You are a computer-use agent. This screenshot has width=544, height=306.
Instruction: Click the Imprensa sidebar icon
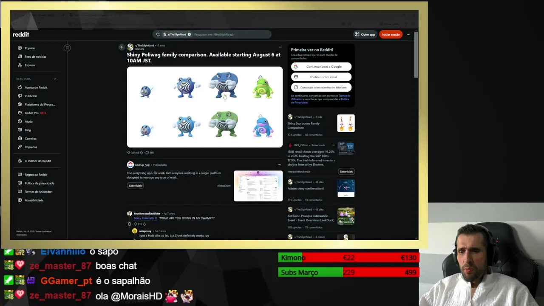[20, 147]
